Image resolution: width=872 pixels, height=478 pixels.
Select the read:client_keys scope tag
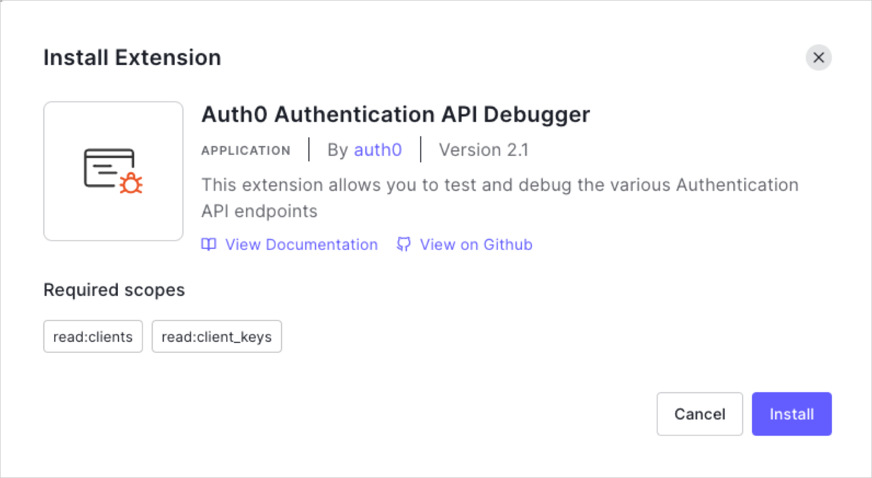[217, 336]
